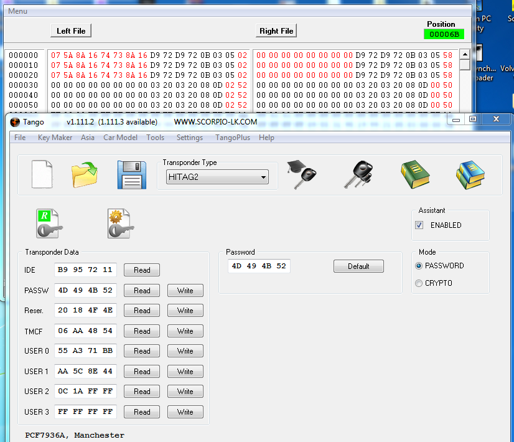Click the black key pair icon
The height and width of the screenshot is (442, 514).
pyautogui.click(x=358, y=174)
